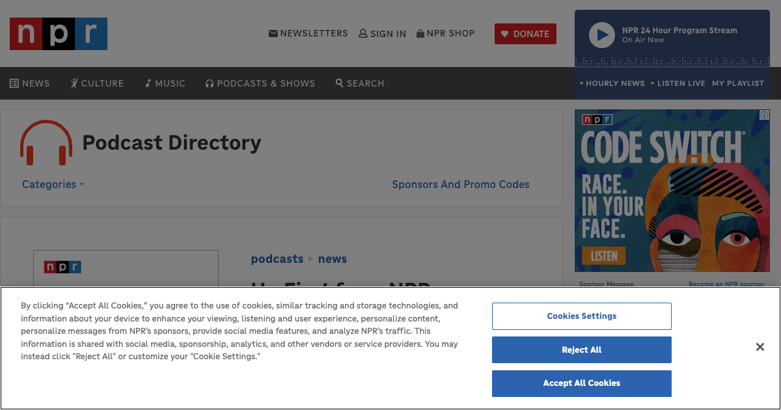The width and height of the screenshot is (781, 410).
Task: Click the ad info icon on Code Switch ad
Action: 764,115
